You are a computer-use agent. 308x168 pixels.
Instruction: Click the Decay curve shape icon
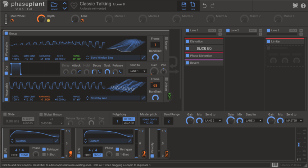click(x=100, y=72)
